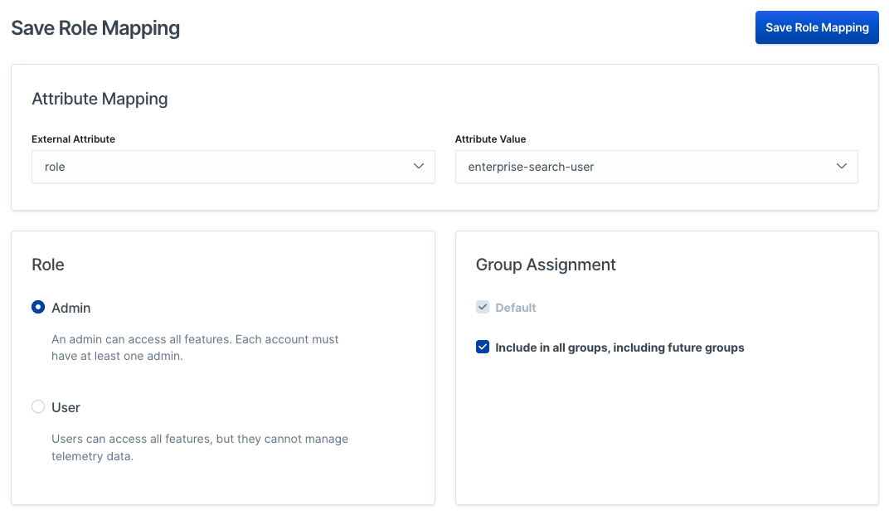Click the Group Assignment panel heading
This screenshot has width=889, height=520.
[x=546, y=265]
